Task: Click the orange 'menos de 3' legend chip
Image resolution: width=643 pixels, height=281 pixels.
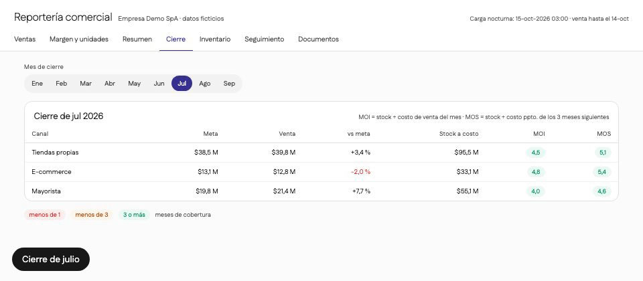Action: (x=92, y=215)
